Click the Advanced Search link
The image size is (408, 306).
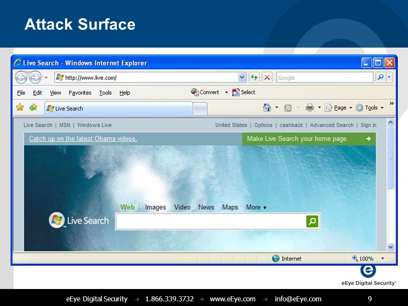tap(331, 125)
